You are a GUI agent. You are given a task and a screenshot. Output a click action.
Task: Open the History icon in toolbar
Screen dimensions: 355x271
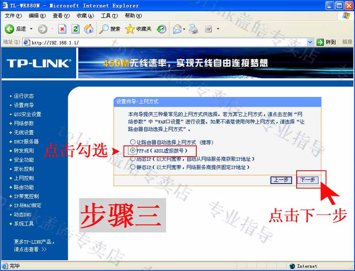point(162,29)
